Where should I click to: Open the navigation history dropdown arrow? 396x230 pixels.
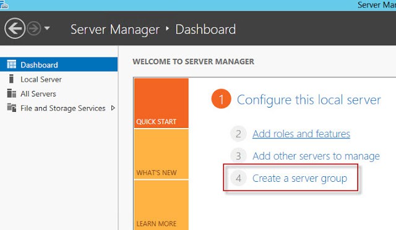point(47,28)
